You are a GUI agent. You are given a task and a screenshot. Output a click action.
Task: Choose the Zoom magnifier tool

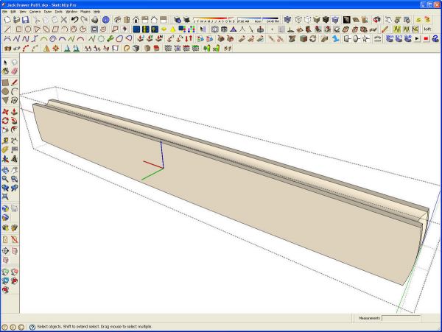pyautogui.click(x=5, y=179)
